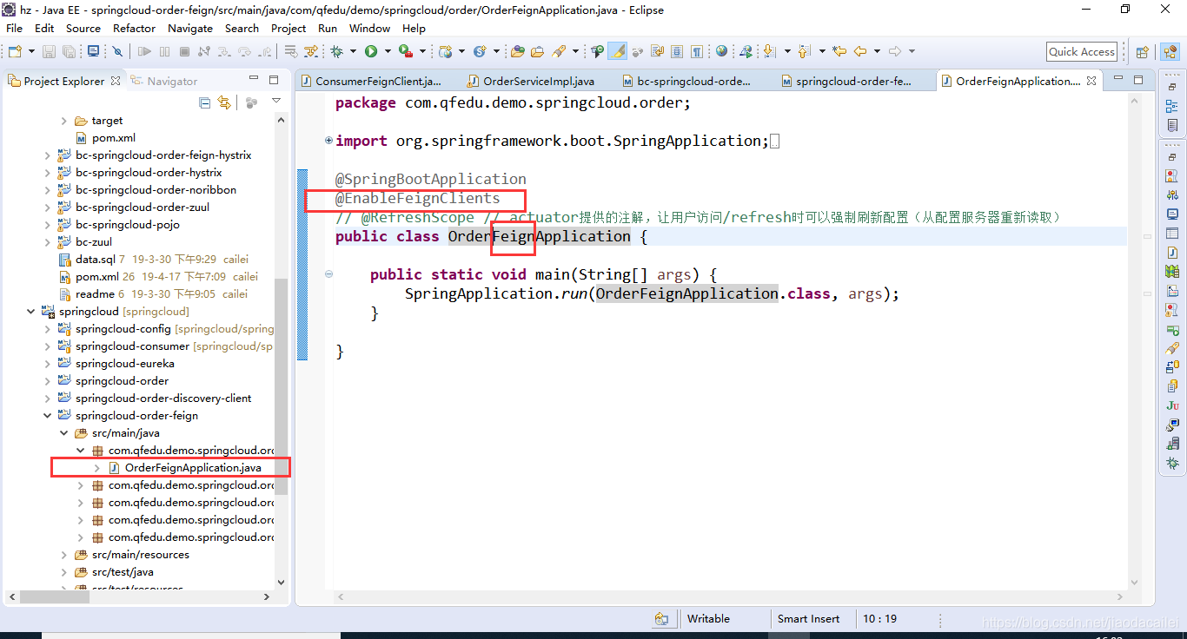Viewport: 1187px width, 639px height.
Task: Toggle the Mark Occurrences highlighter icon
Action: click(618, 52)
